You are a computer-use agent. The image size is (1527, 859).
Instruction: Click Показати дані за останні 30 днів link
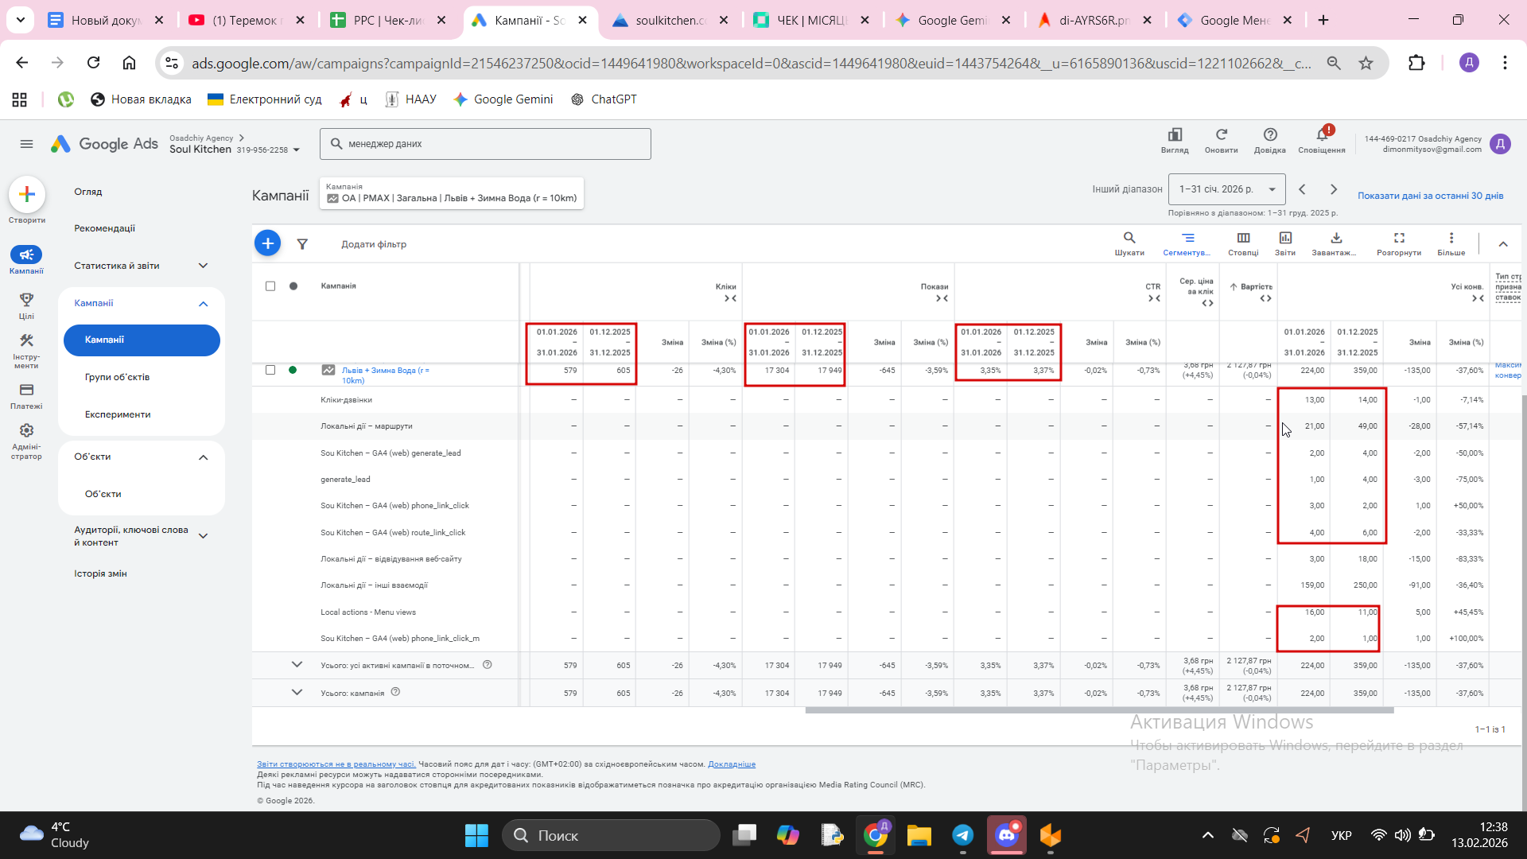(x=1429, y=196)
